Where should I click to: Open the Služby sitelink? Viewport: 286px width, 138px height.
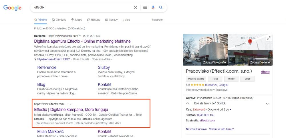[x=104, y=68]
